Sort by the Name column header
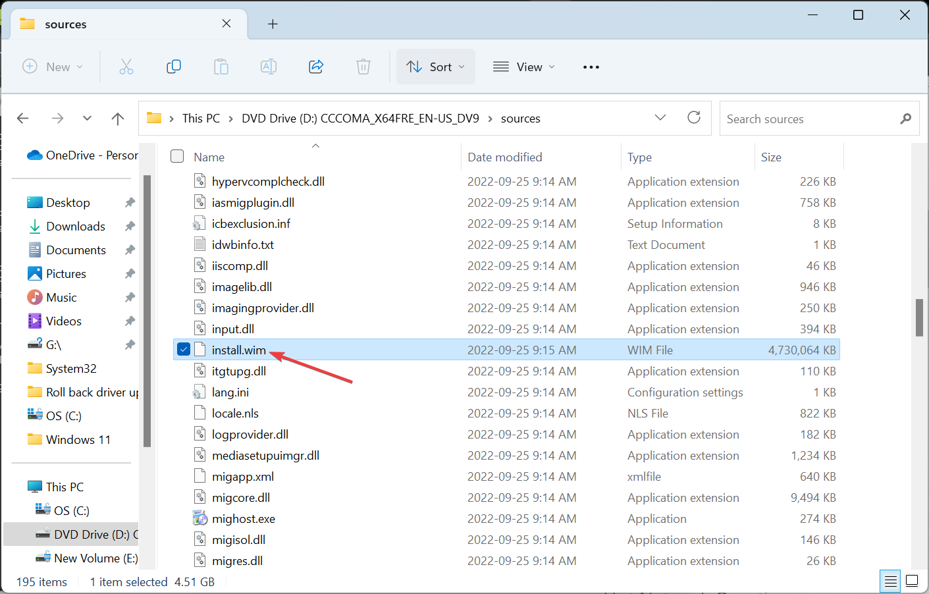Image resolution: width=929 pixels, height=594 pixels. 209,157
